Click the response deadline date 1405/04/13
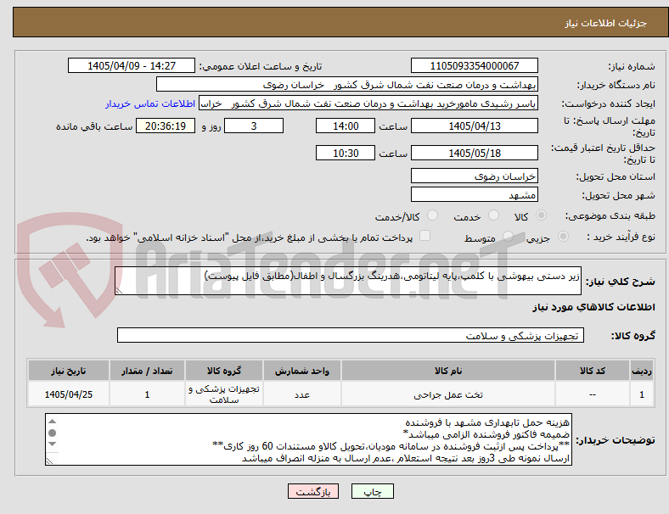669x514 pixels. (474, 126)
